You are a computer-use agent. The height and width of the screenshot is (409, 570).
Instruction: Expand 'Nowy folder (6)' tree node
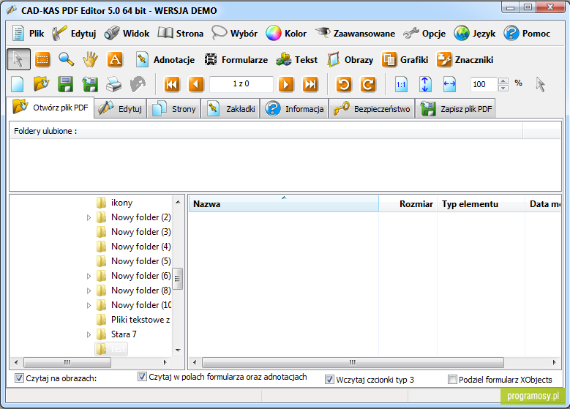coord(89,277)
